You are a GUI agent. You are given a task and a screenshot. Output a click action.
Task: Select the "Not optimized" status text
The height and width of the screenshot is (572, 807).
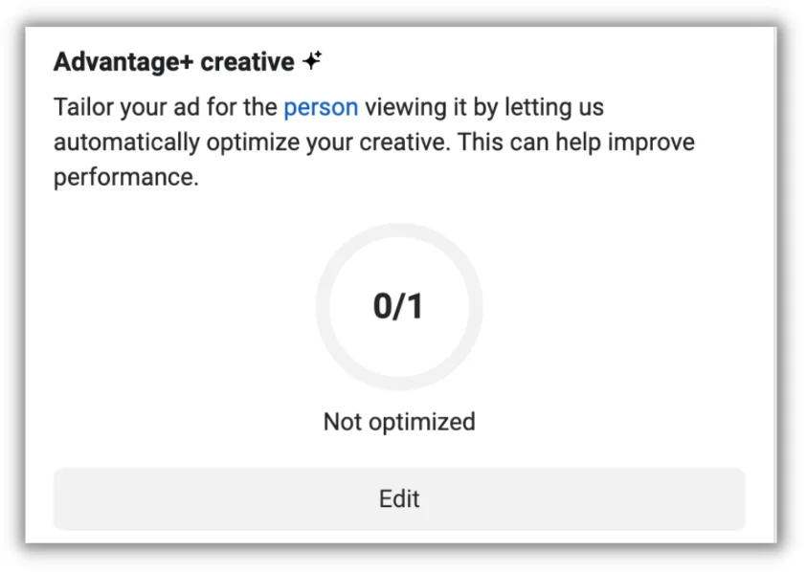pyautogui.click(x=399, y=422)
